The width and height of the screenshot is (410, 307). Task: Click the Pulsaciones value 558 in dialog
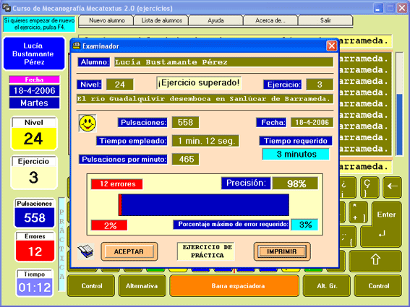[185, 123]
